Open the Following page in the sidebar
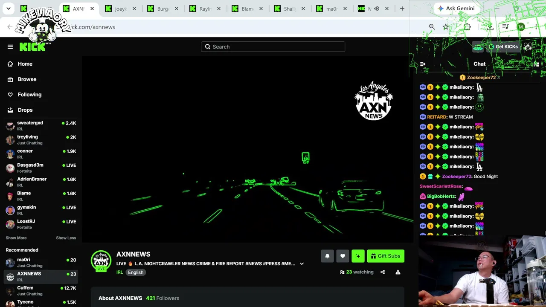This screenshot has width=546, height=307. tap(29, 95)
